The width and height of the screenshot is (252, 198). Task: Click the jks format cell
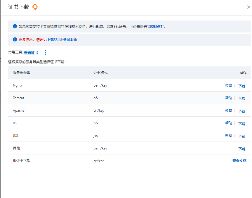coord(95,136)
